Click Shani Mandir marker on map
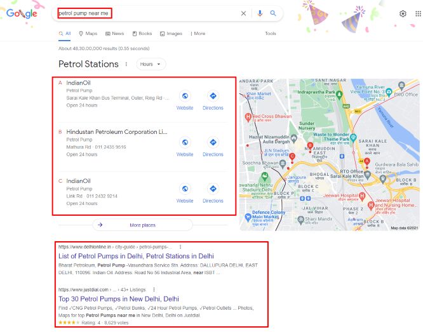423x332 pixels. [x=301, y=220]
